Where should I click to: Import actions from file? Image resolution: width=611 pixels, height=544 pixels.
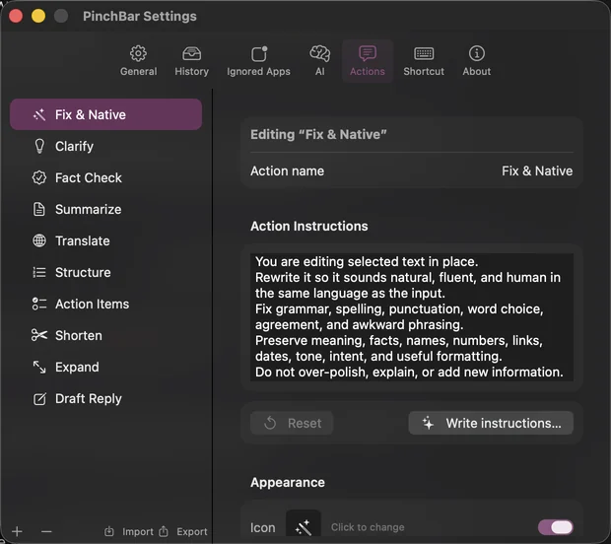click(x=129, y=531)
